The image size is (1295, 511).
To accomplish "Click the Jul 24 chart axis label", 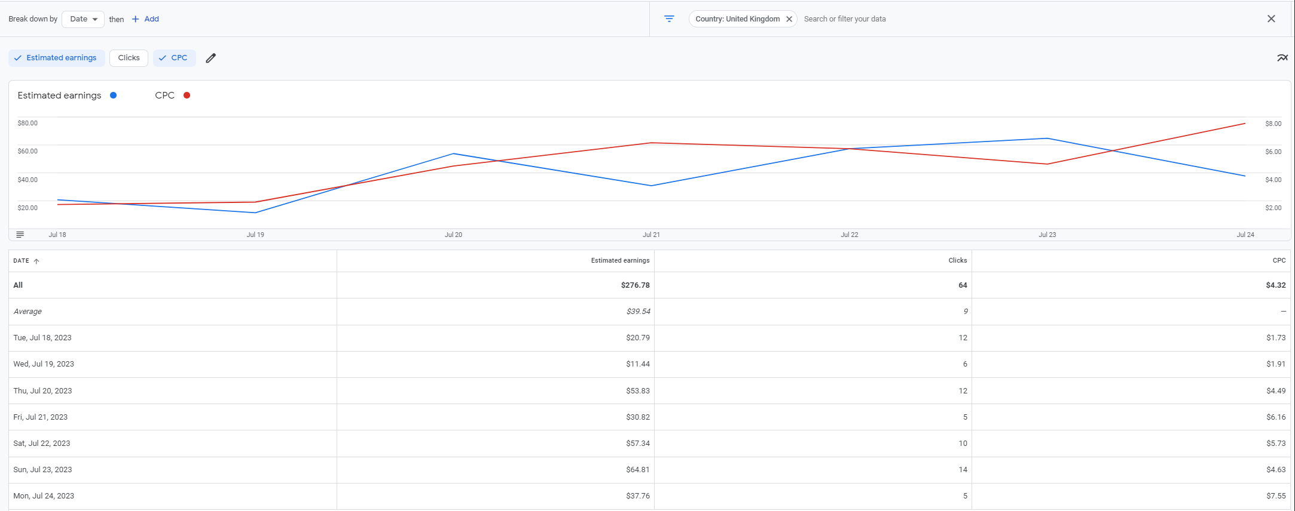I will pyautogui.click(x=1245, y=235).
